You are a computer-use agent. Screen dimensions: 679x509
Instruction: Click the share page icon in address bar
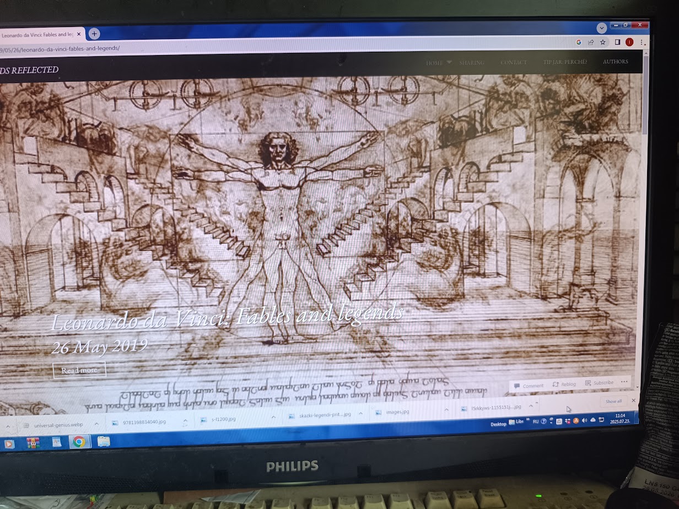point(590,42)
